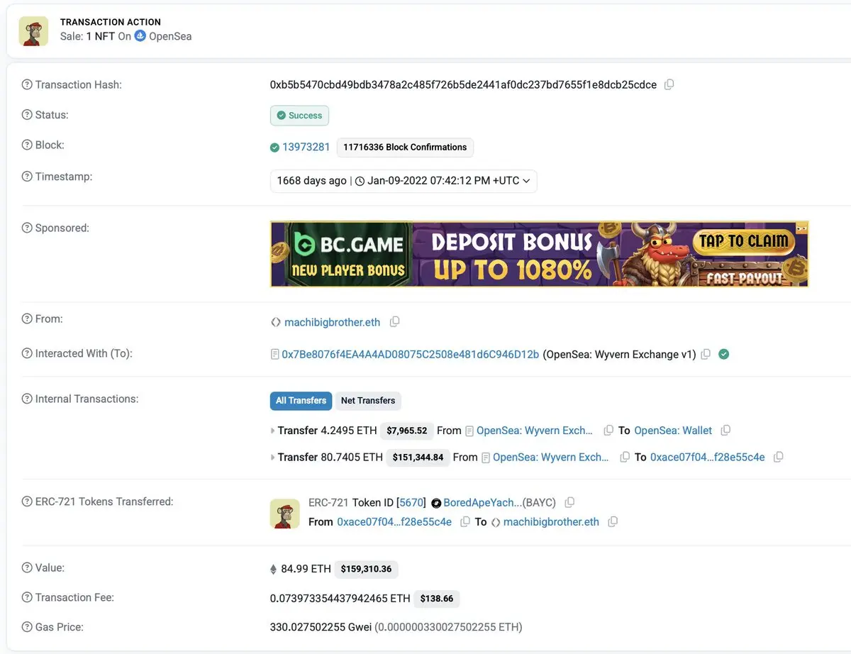Copy 0xace07f04 address in ERC-721 From row

pos(465,522)
